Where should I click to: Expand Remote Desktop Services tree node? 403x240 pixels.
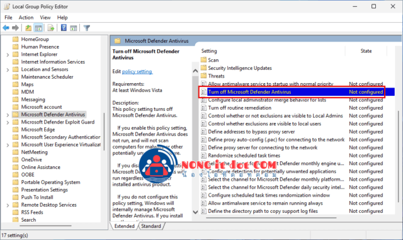tap(8, 205)
